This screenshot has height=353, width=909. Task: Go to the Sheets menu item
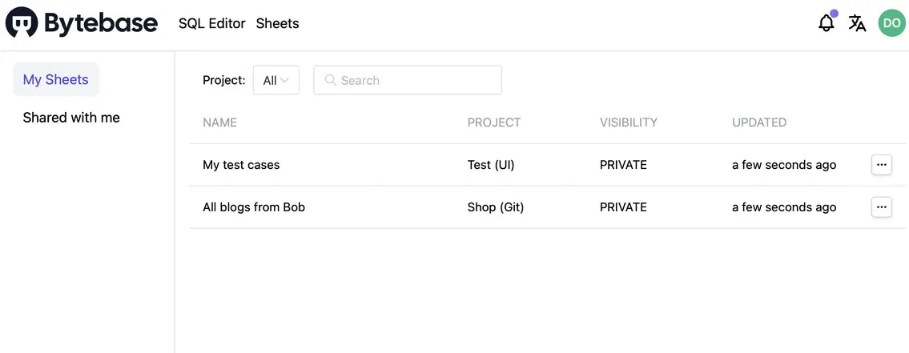pos(277,23)
